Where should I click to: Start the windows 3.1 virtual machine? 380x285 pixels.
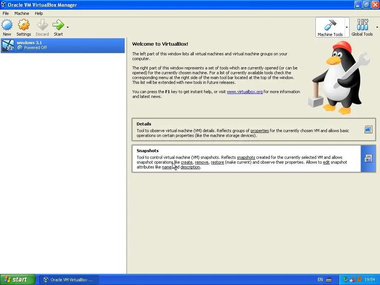[x=58, y=27]
